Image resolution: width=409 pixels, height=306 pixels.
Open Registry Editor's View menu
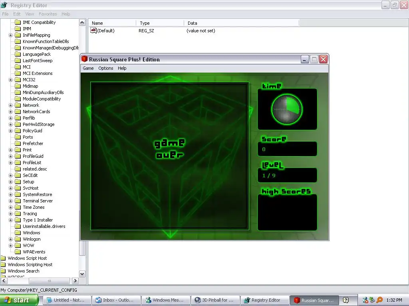(x=30, y=14)
